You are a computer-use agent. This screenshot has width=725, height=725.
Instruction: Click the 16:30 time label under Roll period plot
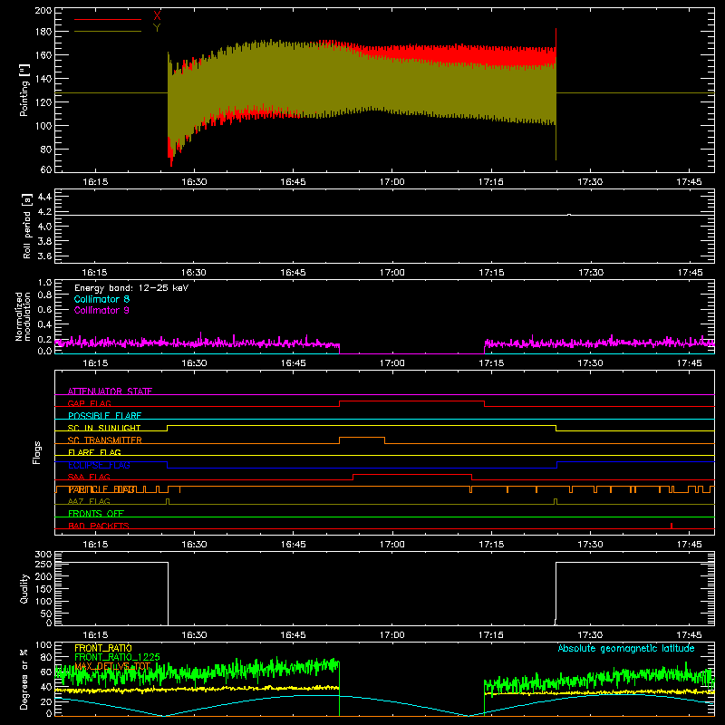coord(194,273)
